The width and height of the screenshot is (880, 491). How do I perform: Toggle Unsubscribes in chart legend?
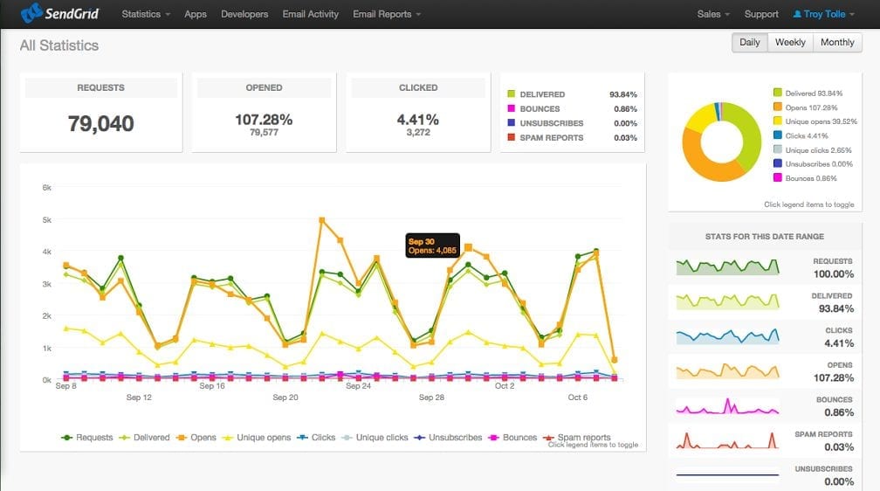448,437
